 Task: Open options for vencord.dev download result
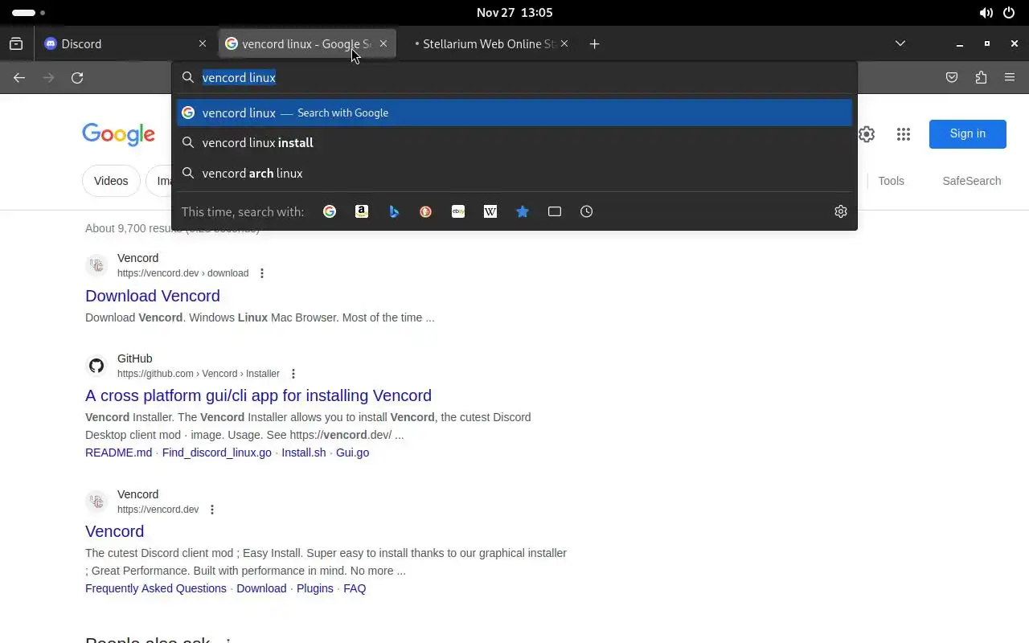(x=262, y=273)
